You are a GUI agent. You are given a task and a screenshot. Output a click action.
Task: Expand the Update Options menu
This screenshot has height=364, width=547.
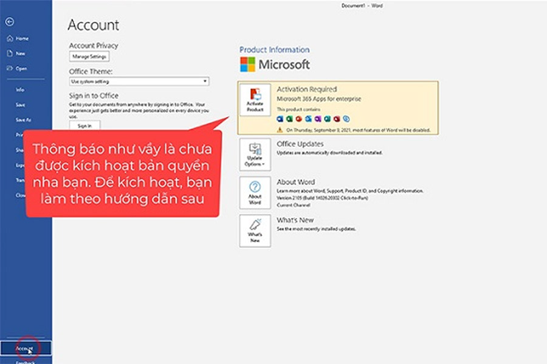pos(255,155)
